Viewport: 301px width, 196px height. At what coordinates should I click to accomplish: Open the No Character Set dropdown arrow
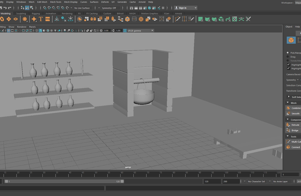(x=245, y=181)
